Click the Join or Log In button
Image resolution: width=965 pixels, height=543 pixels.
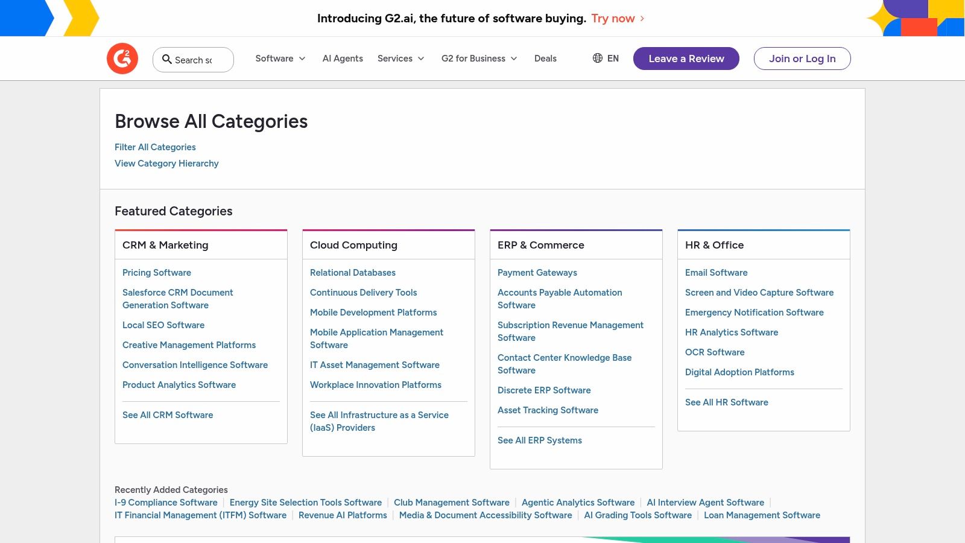coord(802,59)
